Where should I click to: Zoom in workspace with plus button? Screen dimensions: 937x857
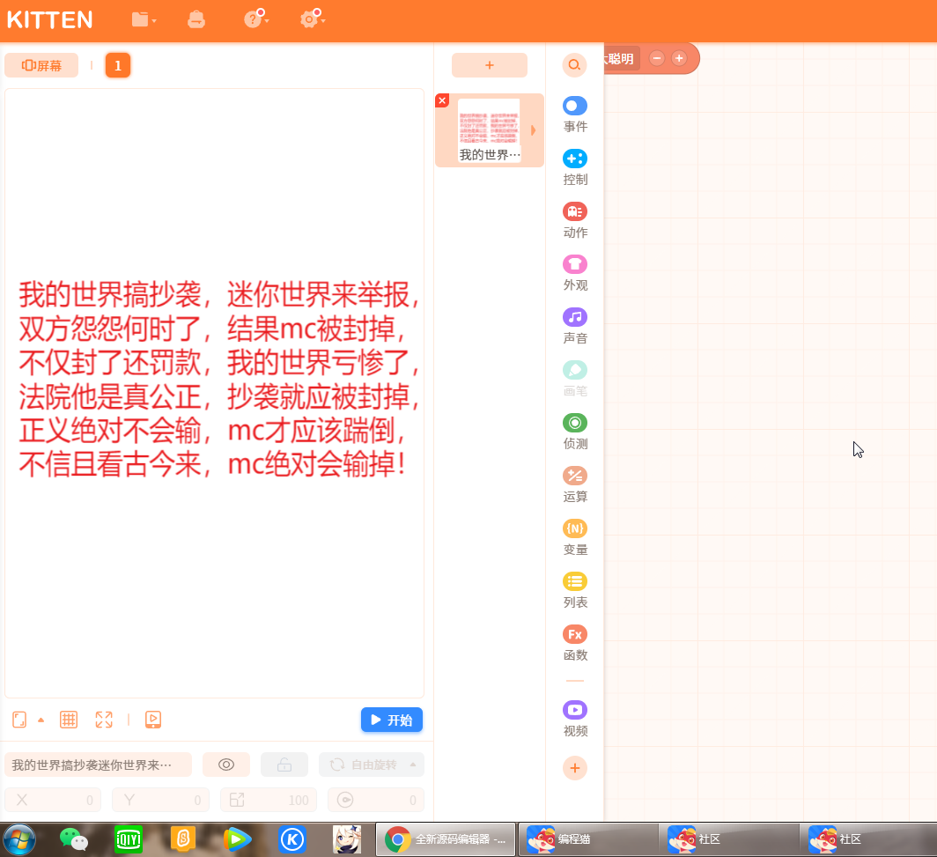pyautogui.click(x=679, y=58)
